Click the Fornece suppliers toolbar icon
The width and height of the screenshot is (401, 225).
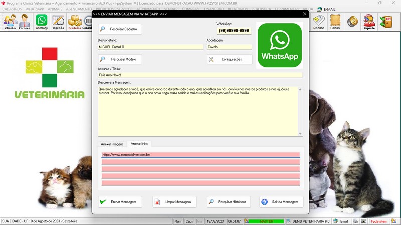(25, 21)
